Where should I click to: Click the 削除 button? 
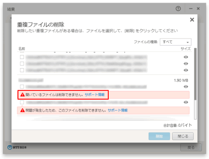(159, 136)
